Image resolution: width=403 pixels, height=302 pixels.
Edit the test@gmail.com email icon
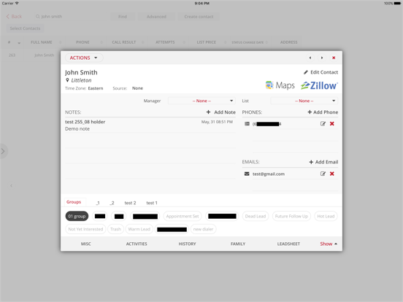coord(323,174)
